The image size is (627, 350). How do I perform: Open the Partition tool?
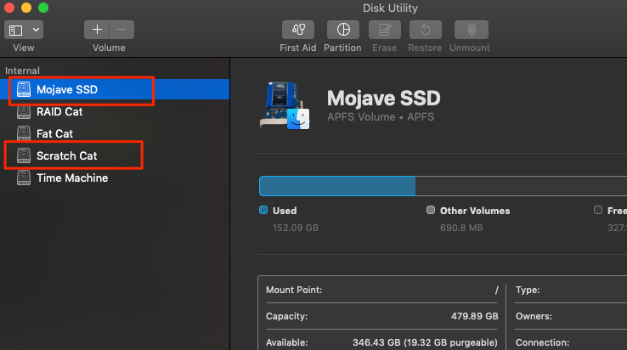pyautogui.click(x=343, y=30)
